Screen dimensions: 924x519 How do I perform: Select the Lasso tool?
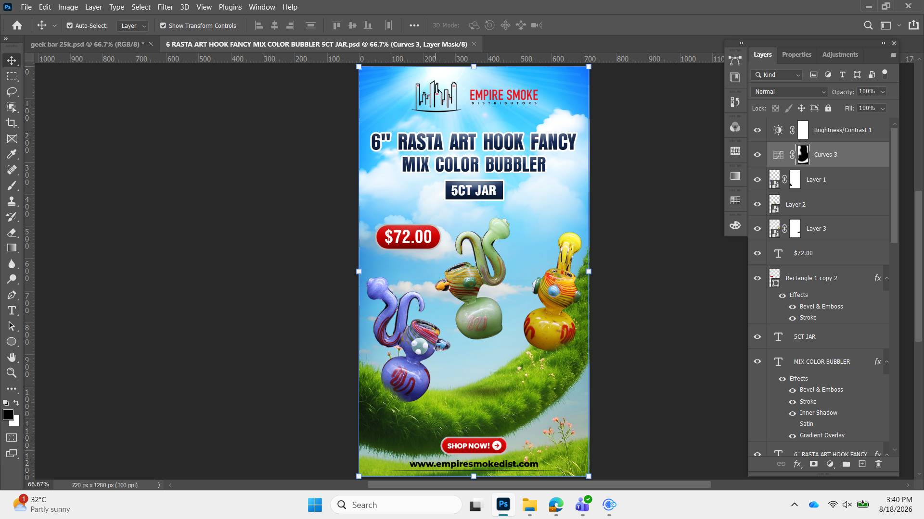pyautogui.click(x=12, y=92)
